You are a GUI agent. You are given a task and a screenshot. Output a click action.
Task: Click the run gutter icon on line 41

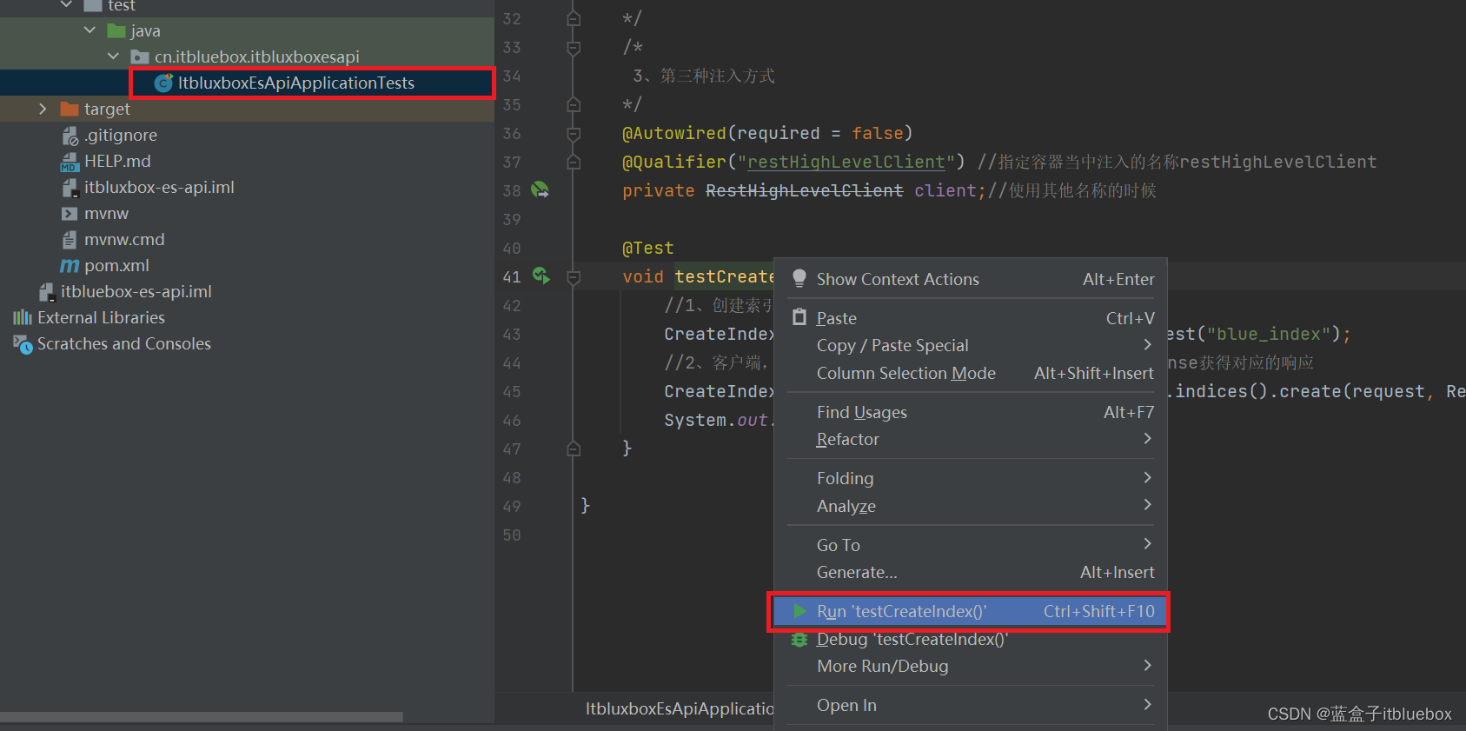tap(541, 276)
